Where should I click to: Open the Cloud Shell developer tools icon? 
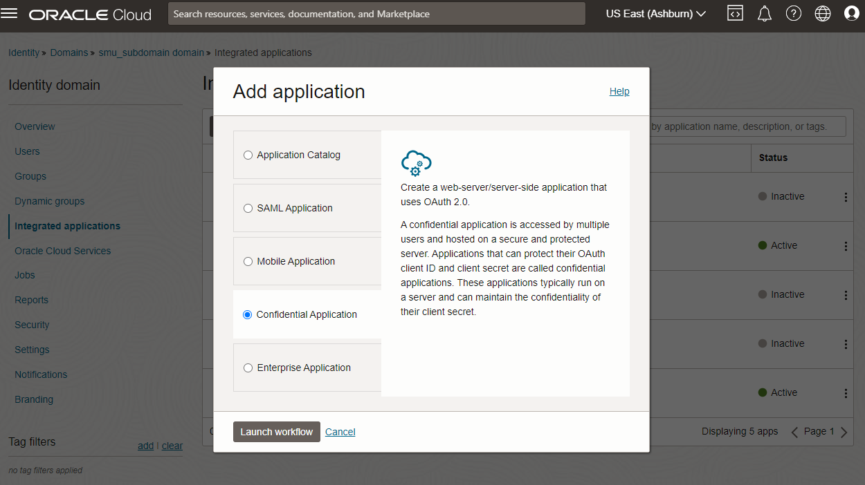pos(735,14)
